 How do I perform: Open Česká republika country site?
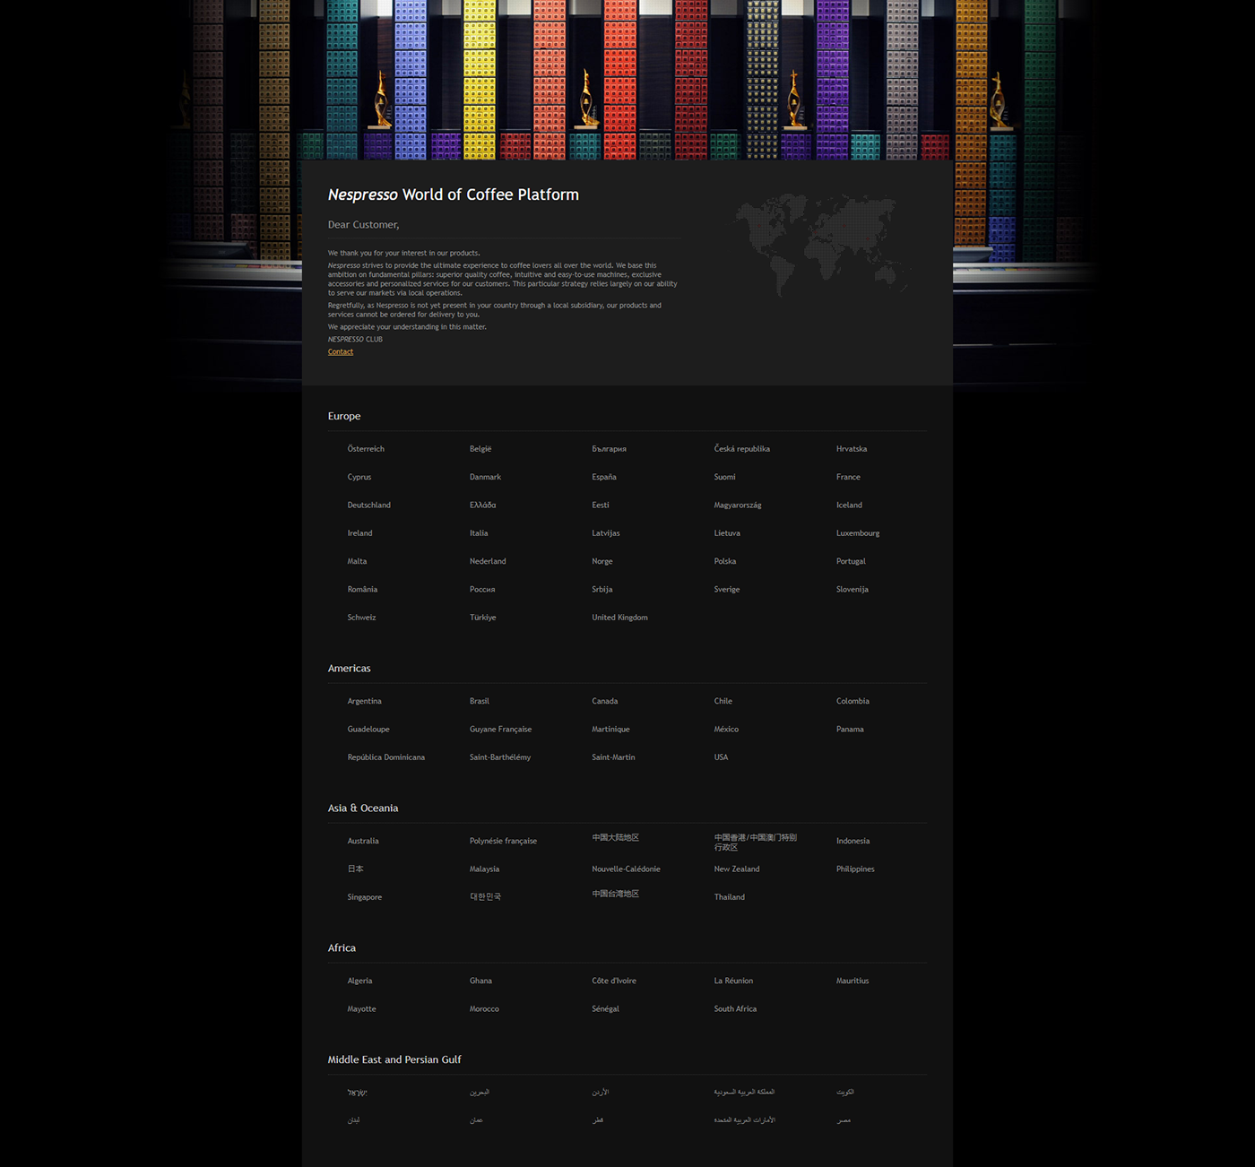[x=742, y=449]
